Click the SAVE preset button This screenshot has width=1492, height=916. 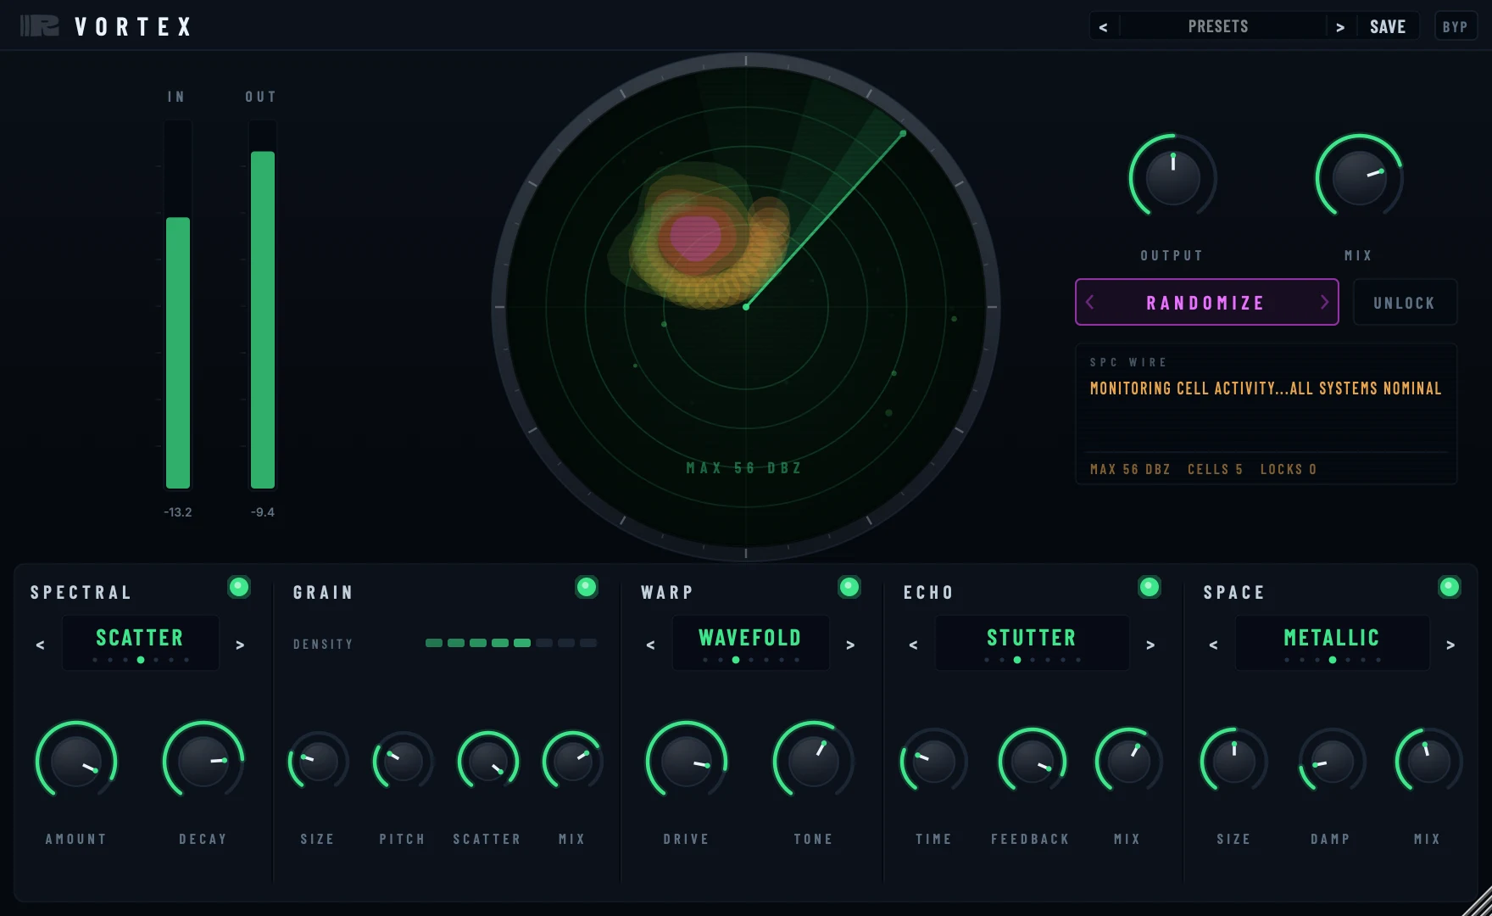[1388, 27]
